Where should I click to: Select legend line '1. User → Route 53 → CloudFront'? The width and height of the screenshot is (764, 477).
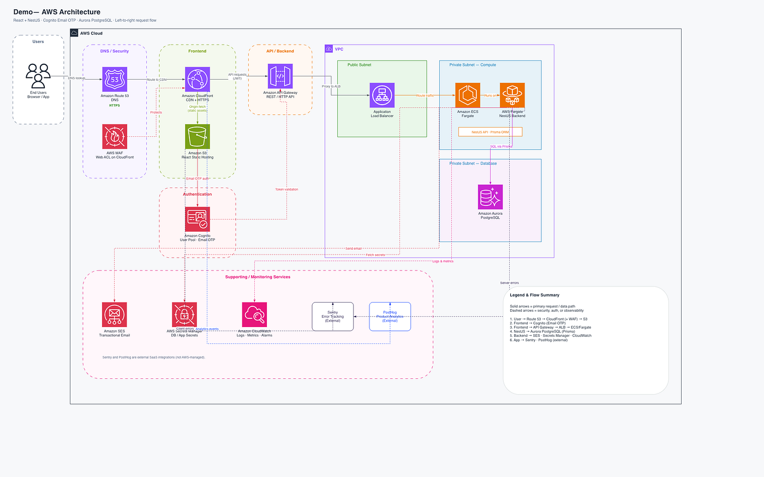coord(548,319)
